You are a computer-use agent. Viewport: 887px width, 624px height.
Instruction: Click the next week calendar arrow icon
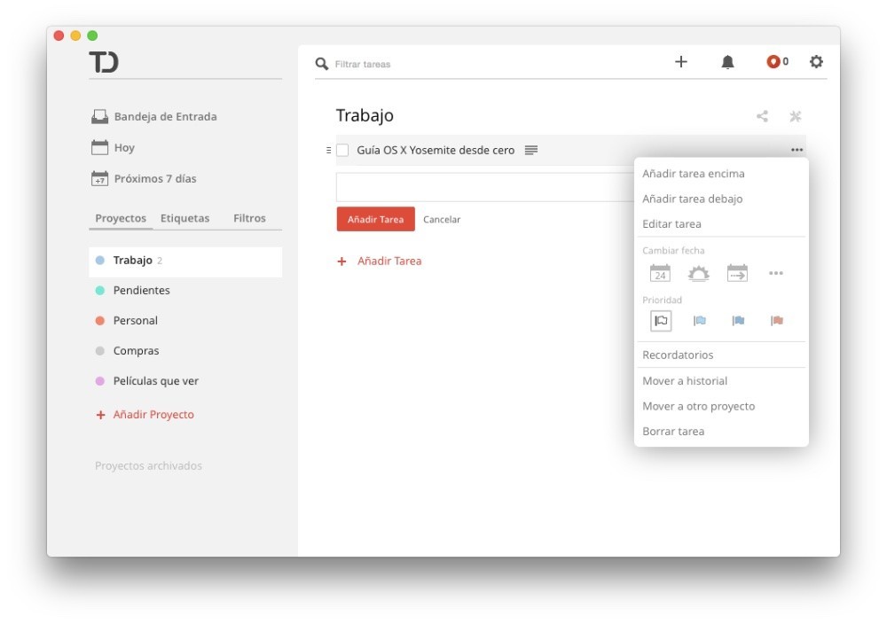[737, 273]
